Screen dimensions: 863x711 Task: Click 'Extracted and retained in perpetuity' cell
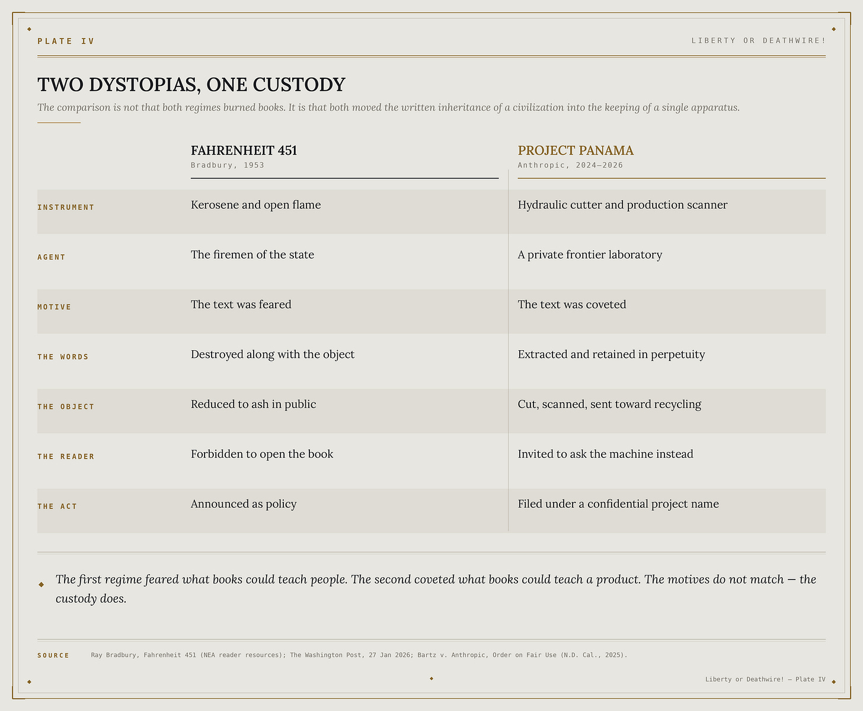click(611, 354)
